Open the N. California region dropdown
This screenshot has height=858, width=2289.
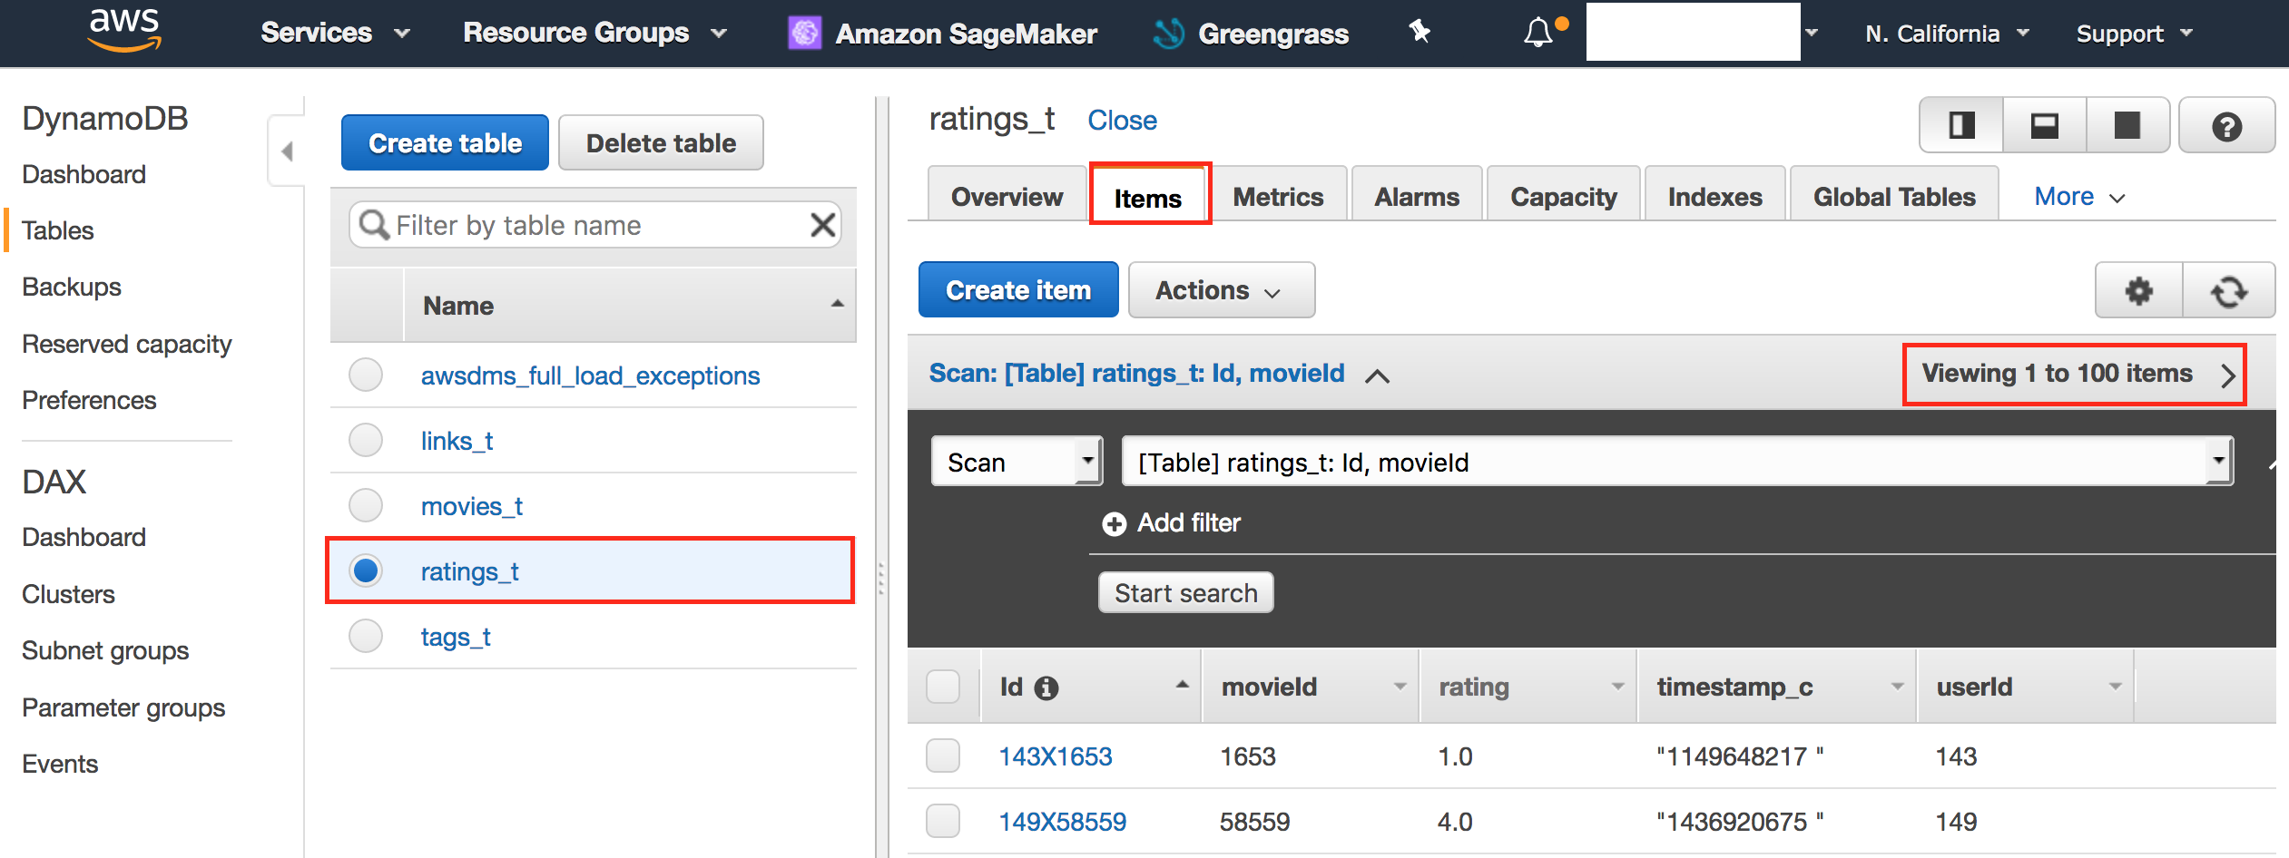(x=1947, y=34)
